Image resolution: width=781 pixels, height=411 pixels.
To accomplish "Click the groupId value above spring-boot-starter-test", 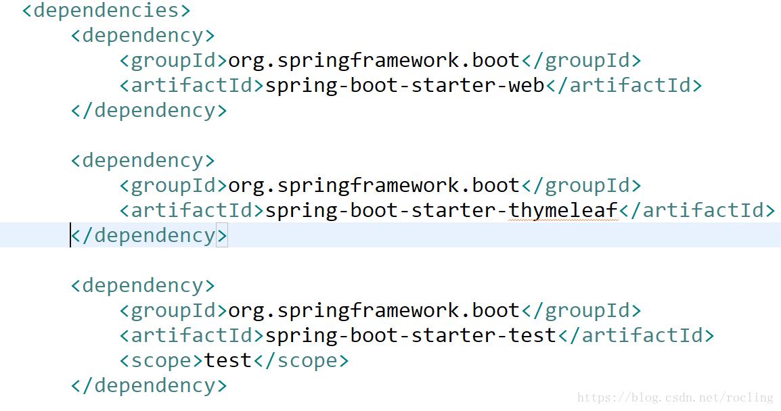I will 374,310.
